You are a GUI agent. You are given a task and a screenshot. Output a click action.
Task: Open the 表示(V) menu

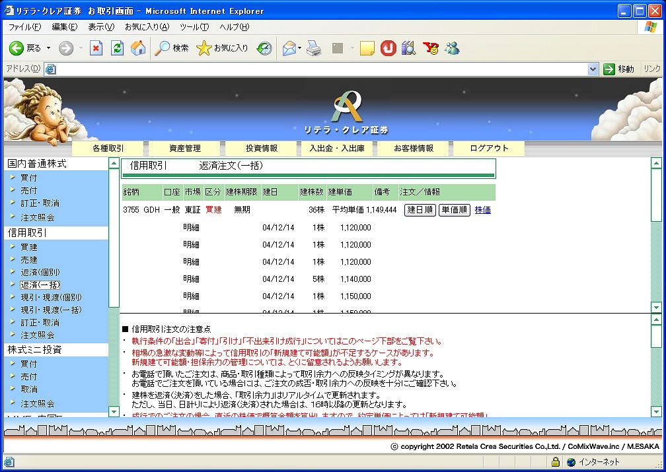tap(101, 27)
